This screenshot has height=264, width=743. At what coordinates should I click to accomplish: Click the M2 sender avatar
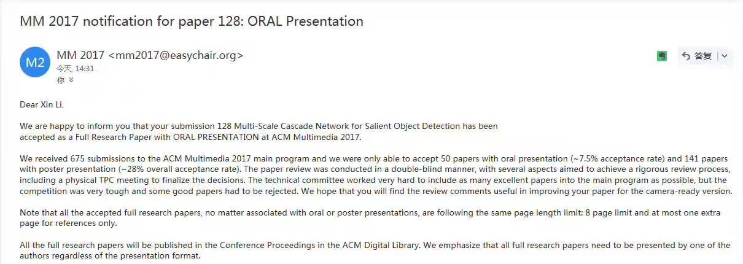tap(35, 62)
